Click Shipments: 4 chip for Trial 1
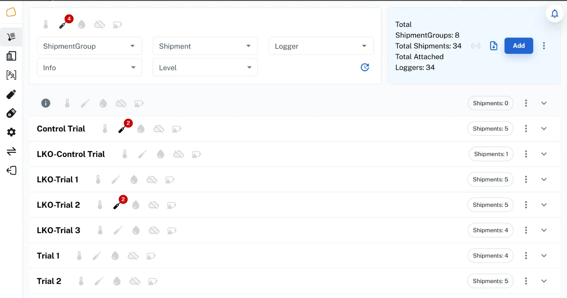The width and height of the screenshot is (567, 298). coord(490,256)
